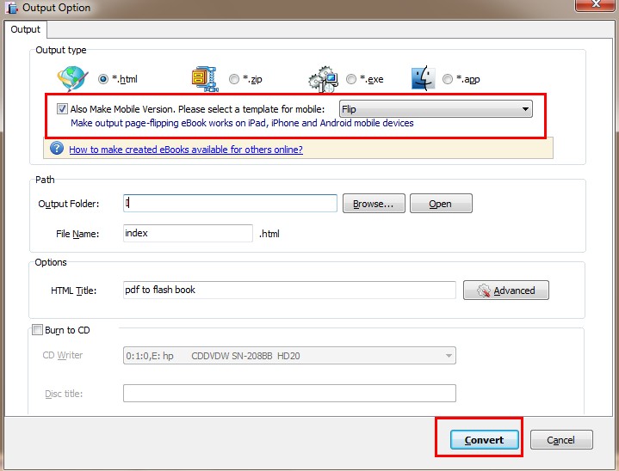Click the HTML Title field
Image resolution: width=619 pixels, height=471 pixels.
tap(289, 291)
